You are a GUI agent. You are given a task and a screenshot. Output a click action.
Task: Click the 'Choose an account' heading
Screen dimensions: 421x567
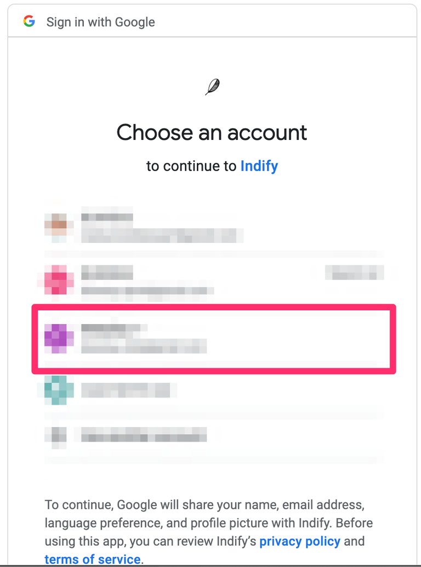(212, 132)
